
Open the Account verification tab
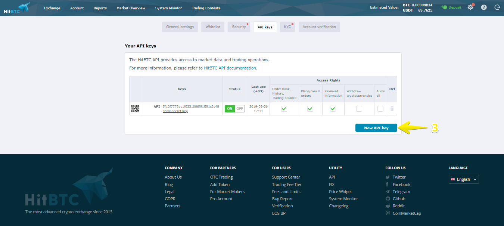click(x=319, y=27)
